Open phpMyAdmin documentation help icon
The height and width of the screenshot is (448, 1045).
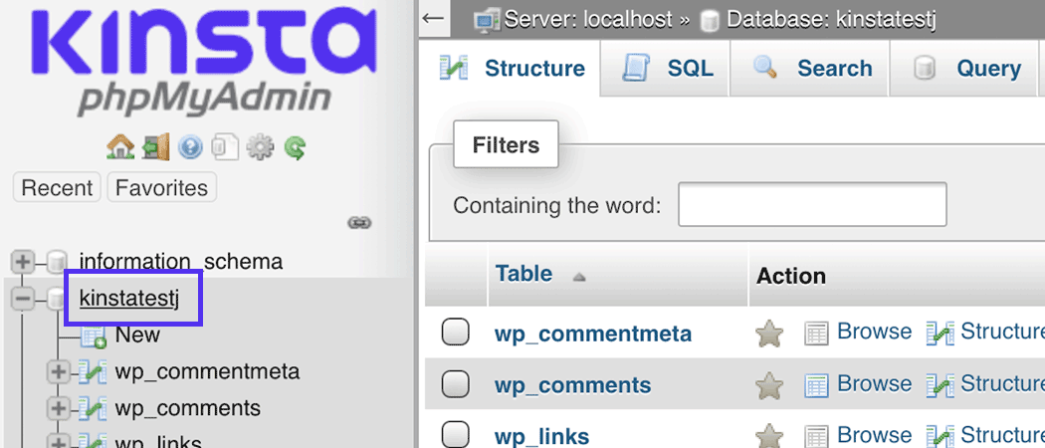pos(190,147)
